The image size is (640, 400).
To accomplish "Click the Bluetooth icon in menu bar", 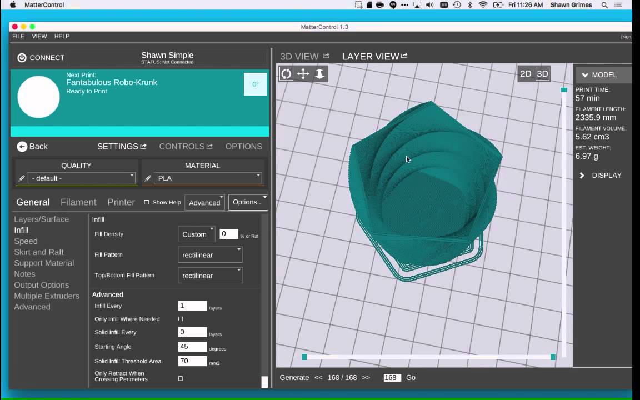I will [x=470, y=5].
